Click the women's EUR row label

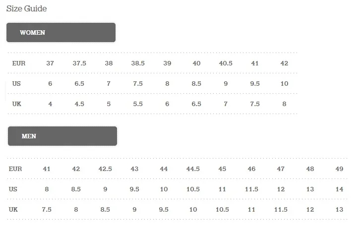(19, 63)
